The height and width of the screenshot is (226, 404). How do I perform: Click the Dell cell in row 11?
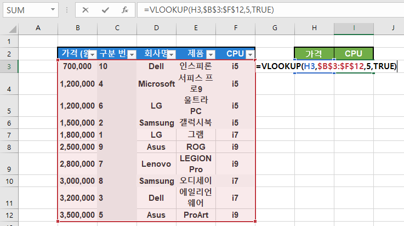coord(156,198)
